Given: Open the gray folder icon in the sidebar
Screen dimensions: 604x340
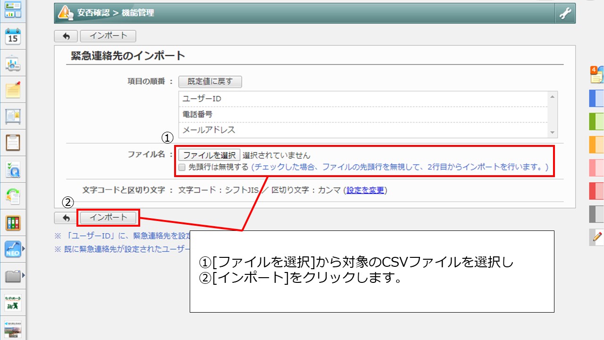Looking at the screenshot, I should [x=13, y=276].
